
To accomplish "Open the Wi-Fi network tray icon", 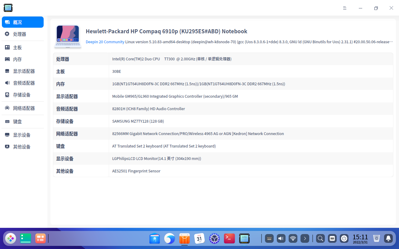I will coord(293,239).
